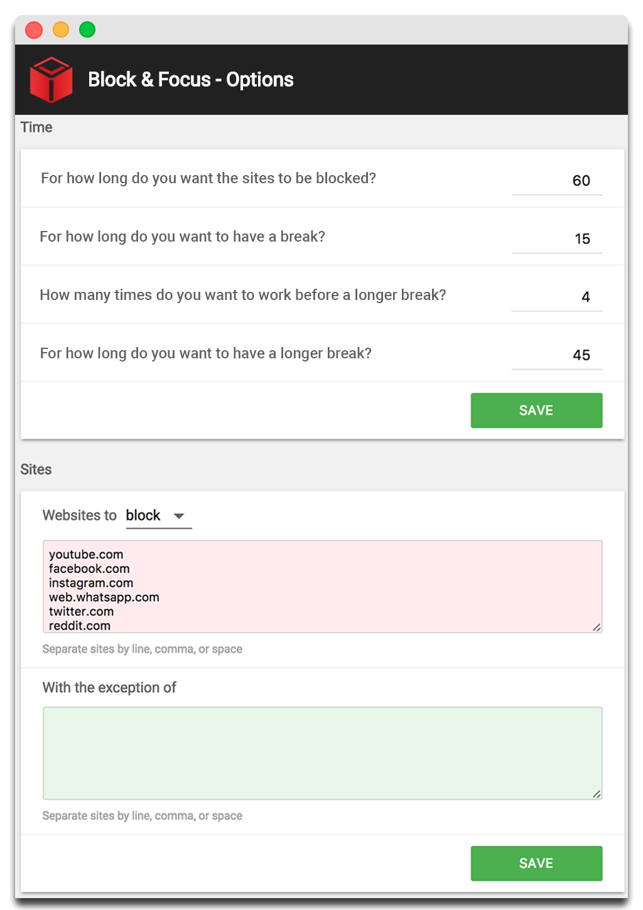This screenshot has height=910, width=643.
Task: Select the longer break duration field
Action: (x=556, y=355)
